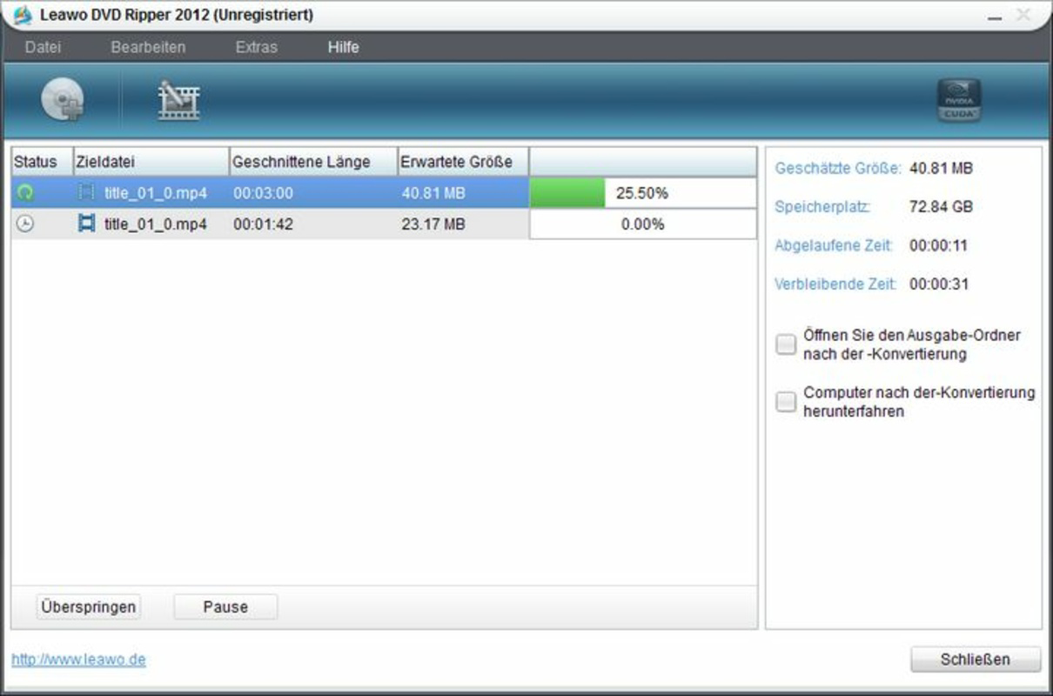The width and height of the screenshot is (1053, 696).
Task: Open the Datei menu
Action: [44, 48]
